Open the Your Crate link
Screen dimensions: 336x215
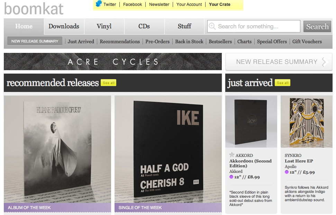tap(220, 4)
